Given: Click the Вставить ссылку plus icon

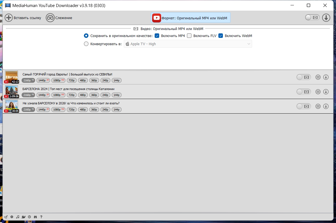Looking at the screenshot, I should pos(9,18).
